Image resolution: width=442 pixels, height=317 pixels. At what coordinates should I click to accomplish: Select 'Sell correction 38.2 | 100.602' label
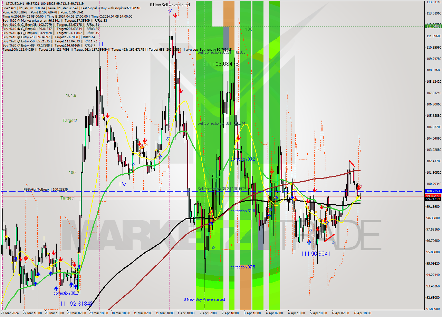tap(221, 189)
